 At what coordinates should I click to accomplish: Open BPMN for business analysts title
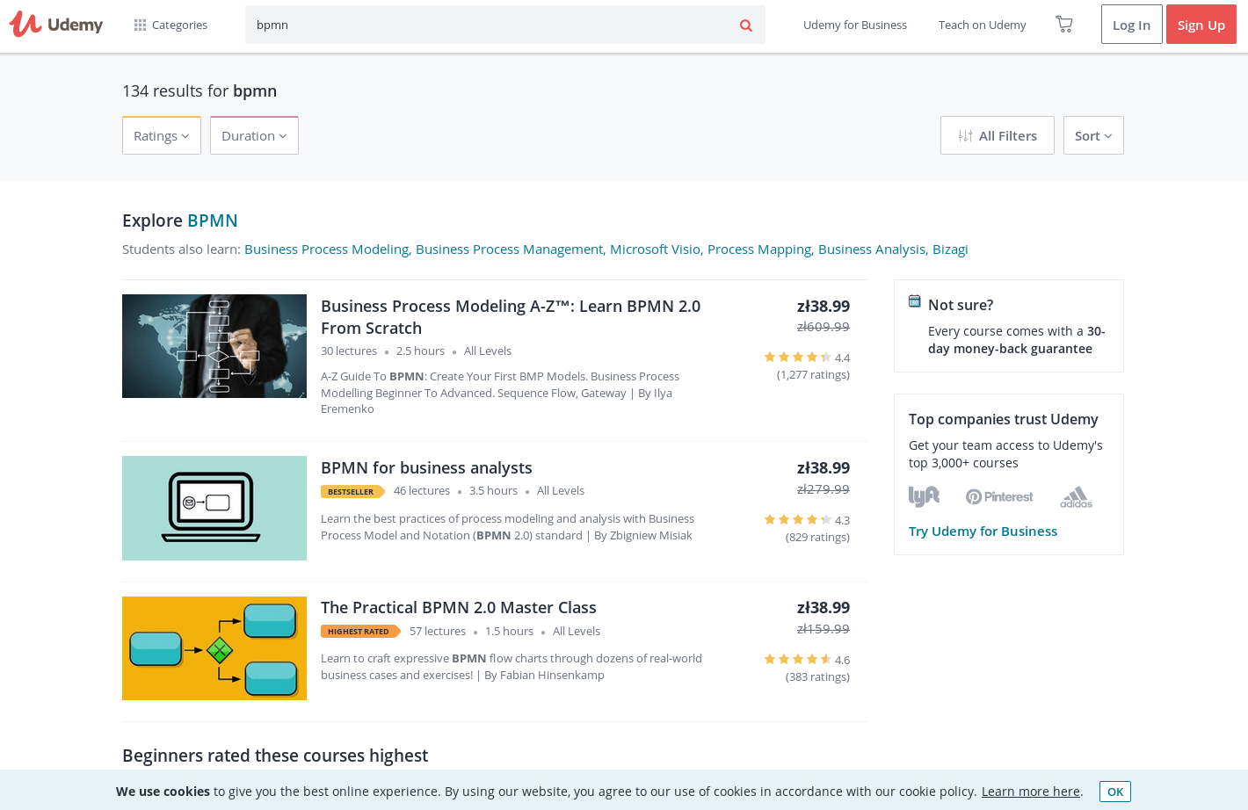426,468
